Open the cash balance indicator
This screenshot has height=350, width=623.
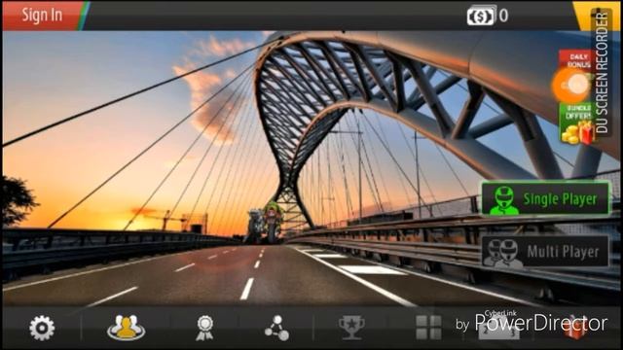click(488, 16)
